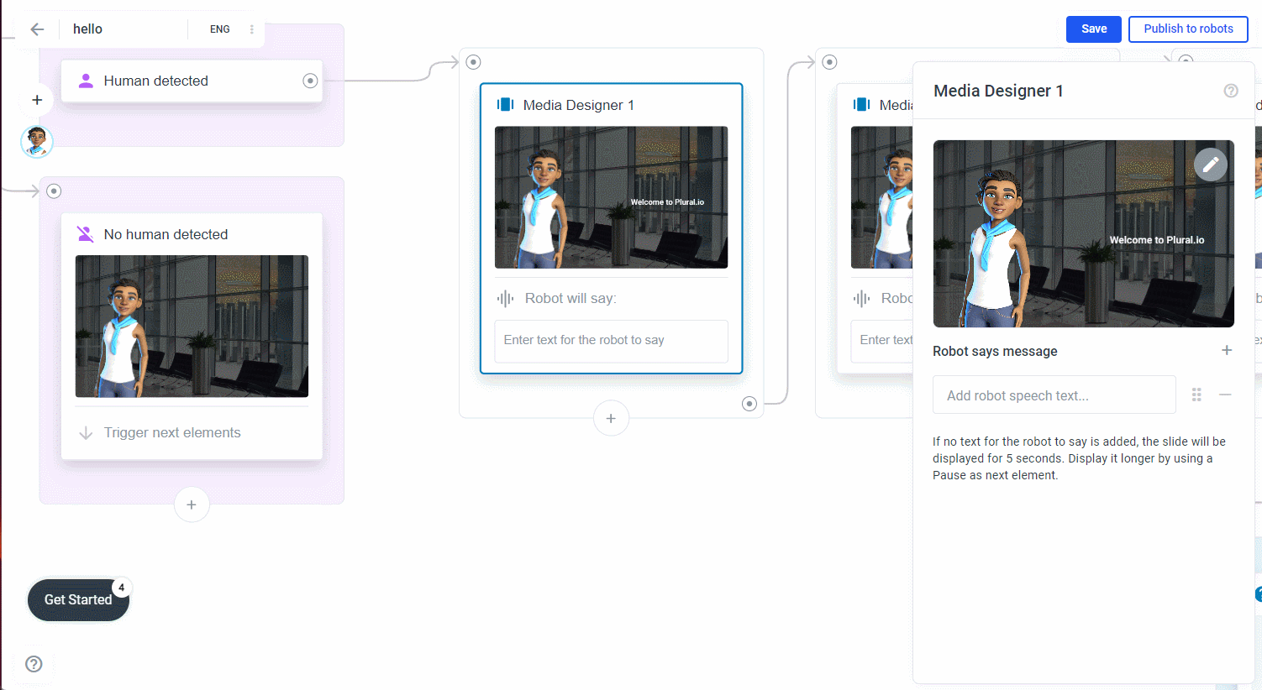Add an element below the Media Designer 1 card
Image resolution: width=1262 pixels, height=690 pixels.
pos(611,418)
